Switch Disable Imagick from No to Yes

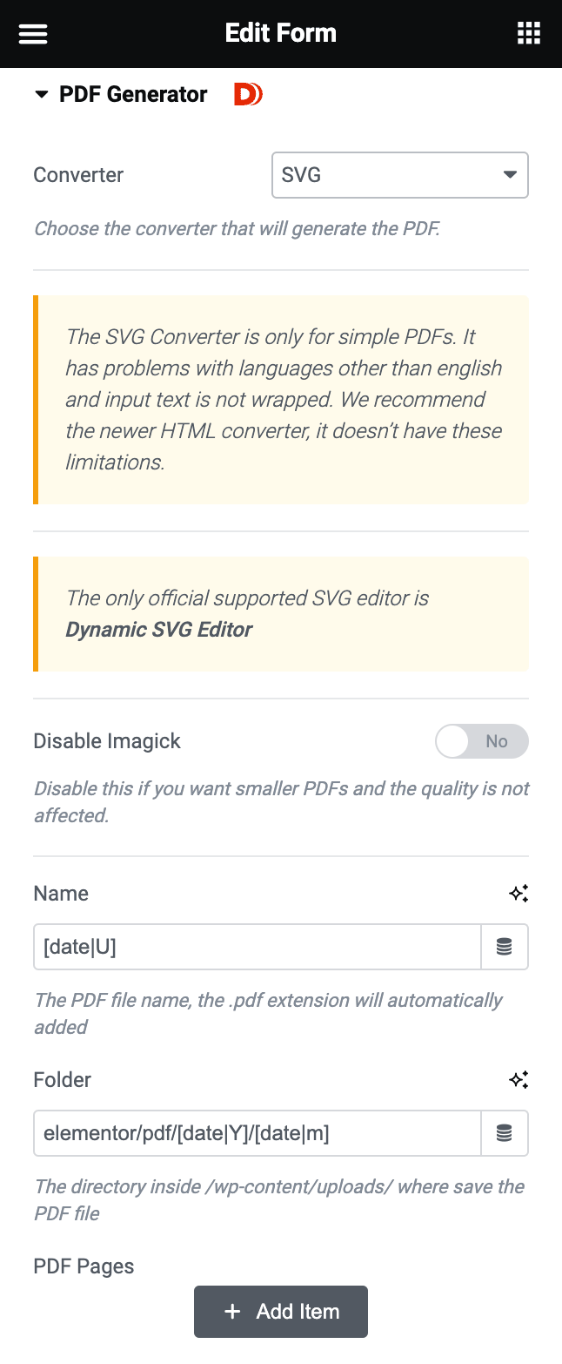pos(481,741)
